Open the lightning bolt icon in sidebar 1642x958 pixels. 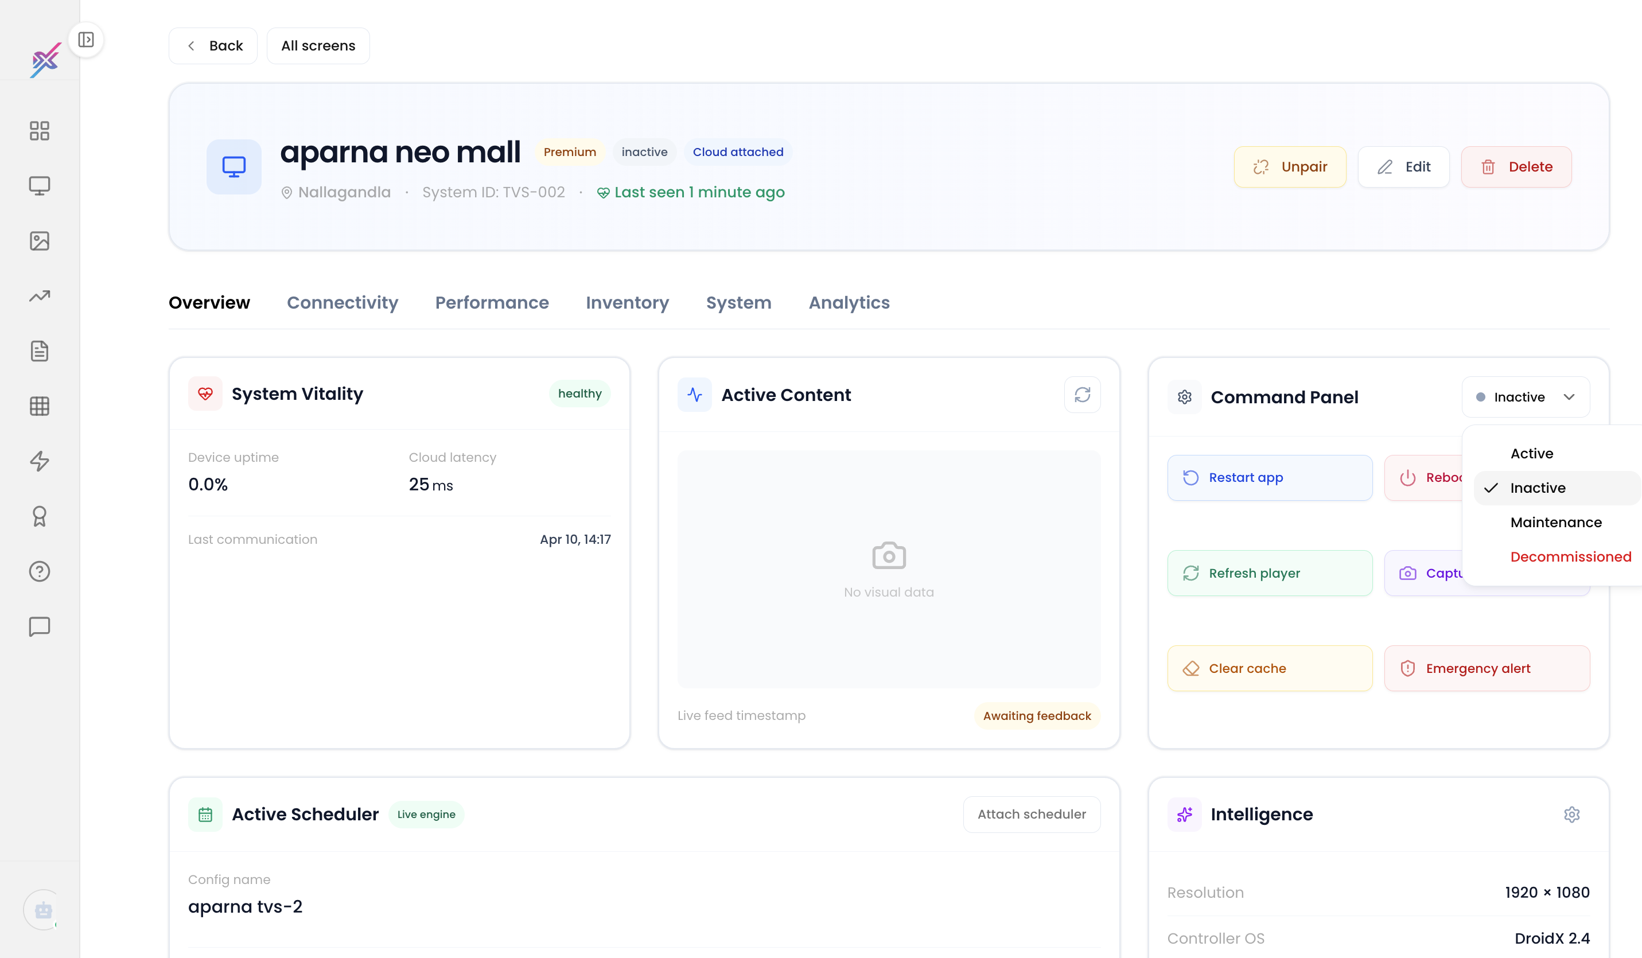pos(40,461)
